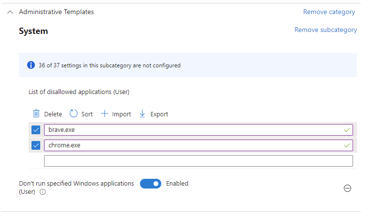This screenshot has width=370, height=220.
Task: Uncheck the brave.exe row checkbox
Action: [x=36, y=130]
